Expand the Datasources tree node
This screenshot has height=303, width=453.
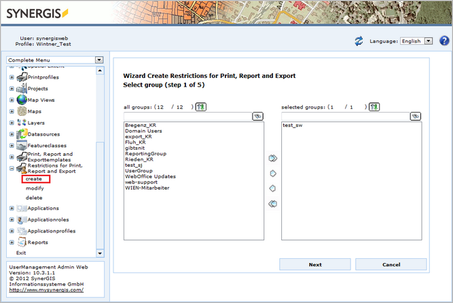(x=12, y=134)
